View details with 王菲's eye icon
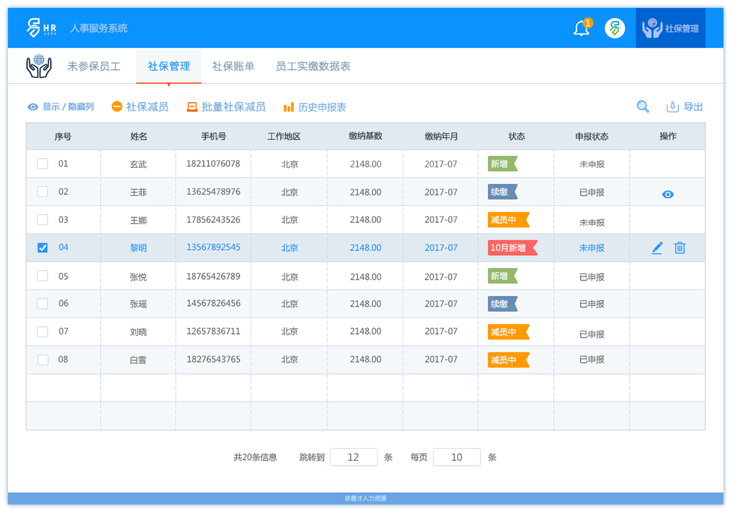732x513 pixels. (668, 194)
